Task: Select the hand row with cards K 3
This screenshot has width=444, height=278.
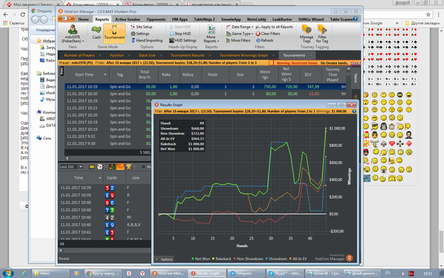Action: (x=105, y=232)
